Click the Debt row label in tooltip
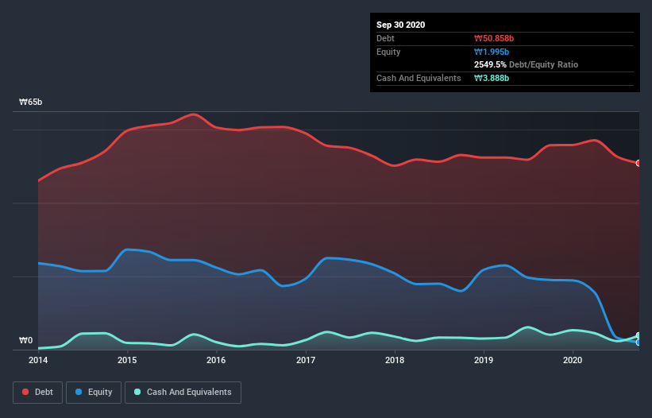The width and height of the screenshot is (652, 418). pos(385,38)
